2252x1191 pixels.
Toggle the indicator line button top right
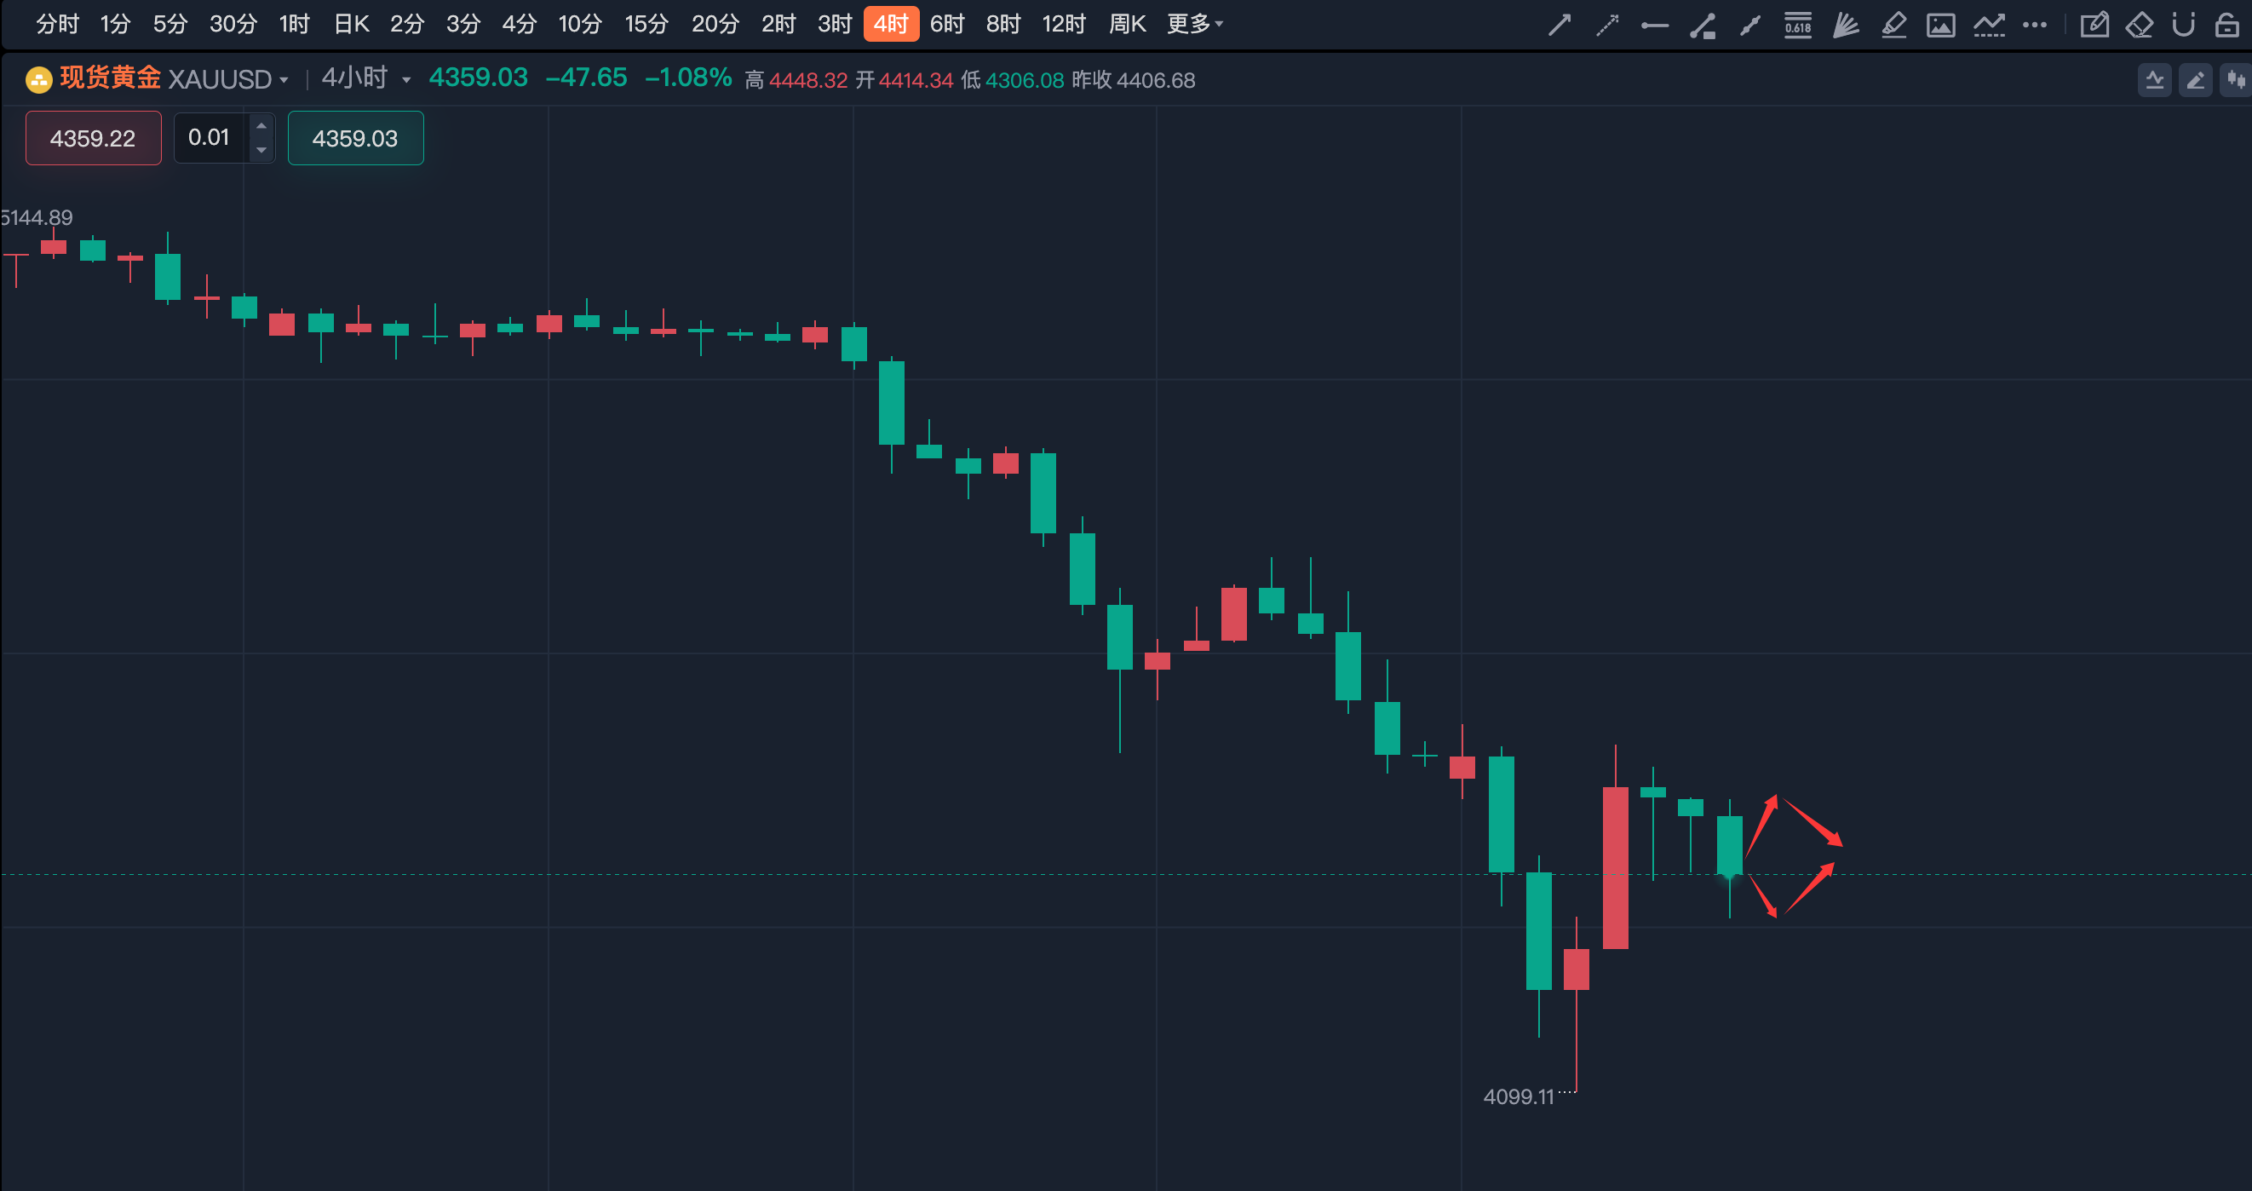(x=2154, y=80)
